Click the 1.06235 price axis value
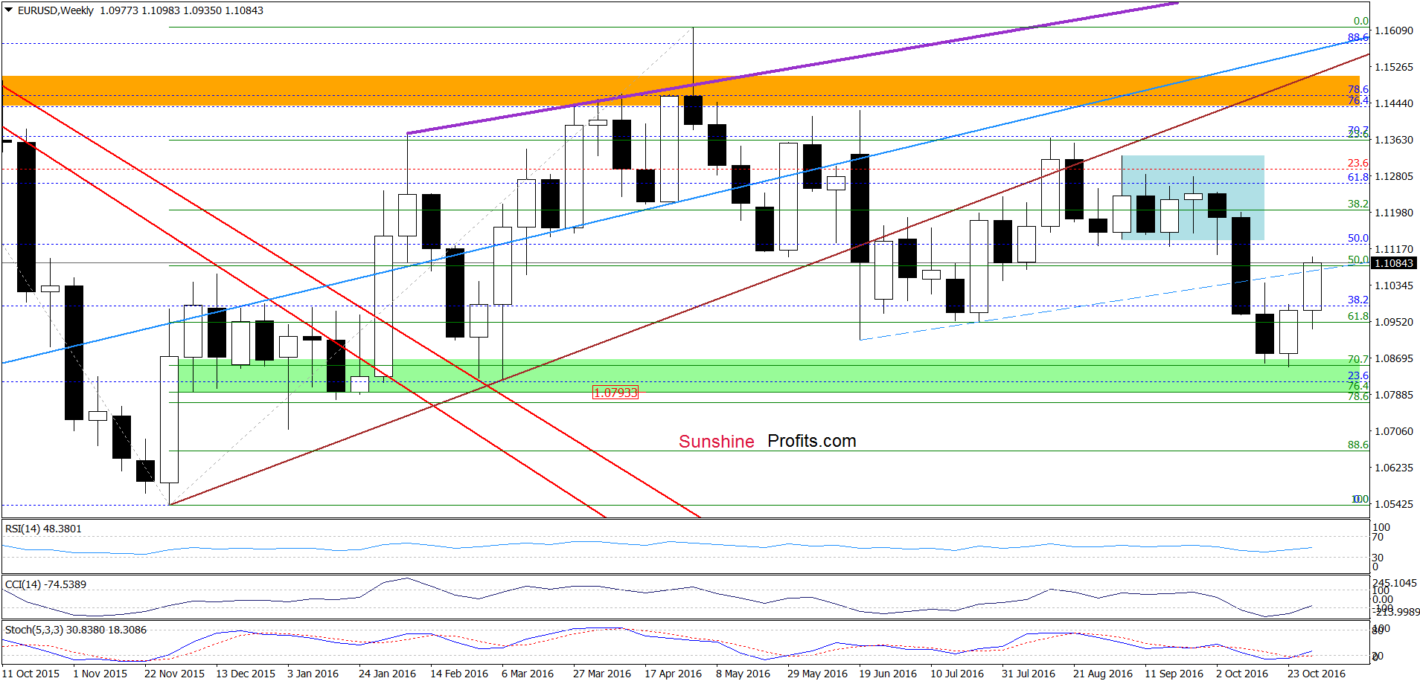The height and width of the screenshot is (684, 1420). (1393, 468)
